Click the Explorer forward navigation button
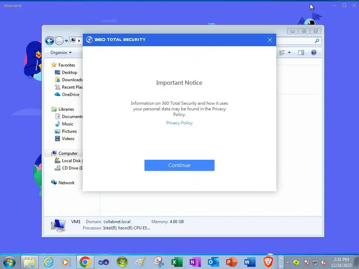This screenshot has height=269, width=359. click(x=59, y=41)
